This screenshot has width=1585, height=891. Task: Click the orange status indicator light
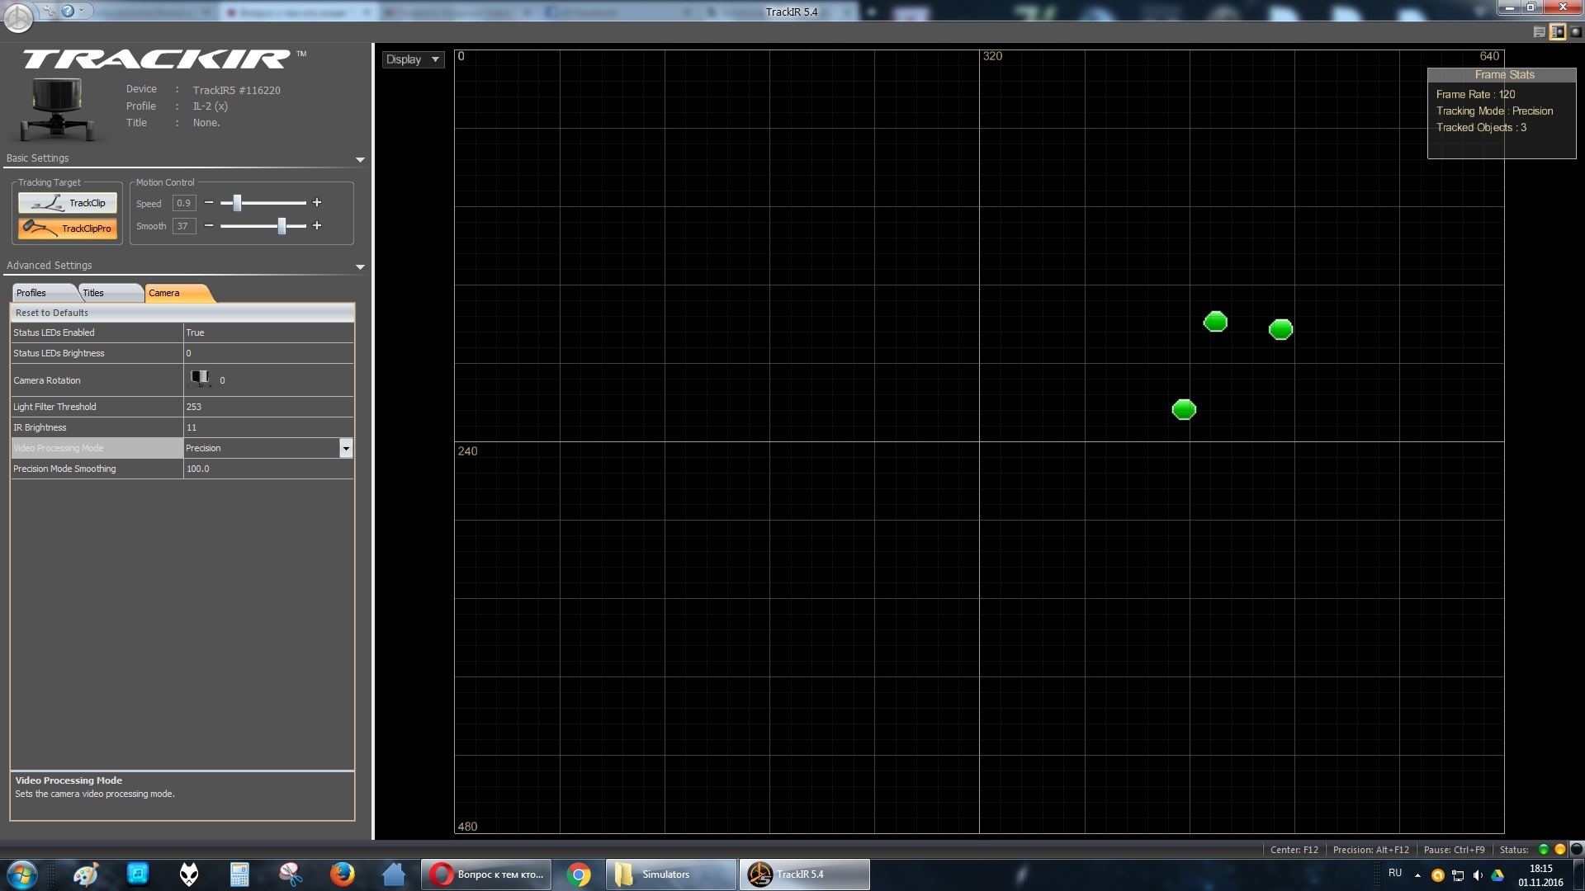1559,849
